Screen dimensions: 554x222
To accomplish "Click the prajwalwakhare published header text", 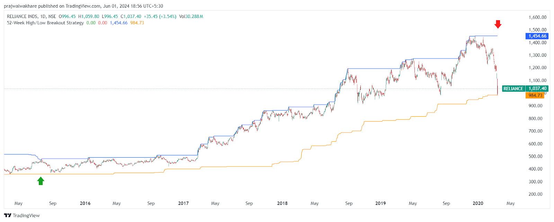I will [x=83, y=6].
